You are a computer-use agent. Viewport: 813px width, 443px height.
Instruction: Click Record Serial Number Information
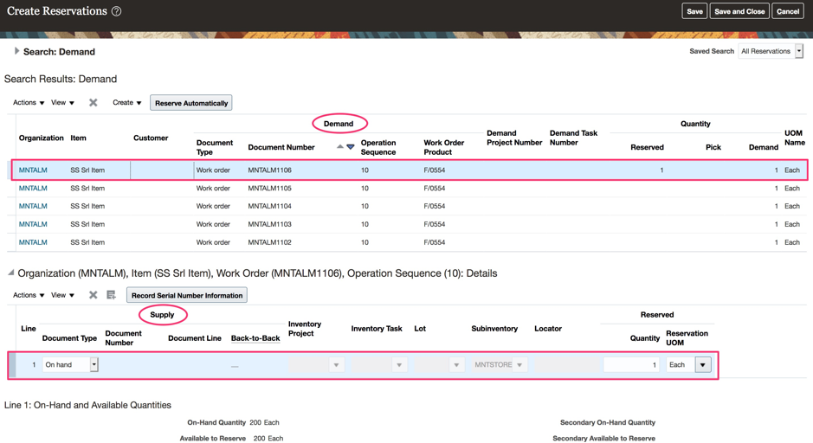[186, 295]
